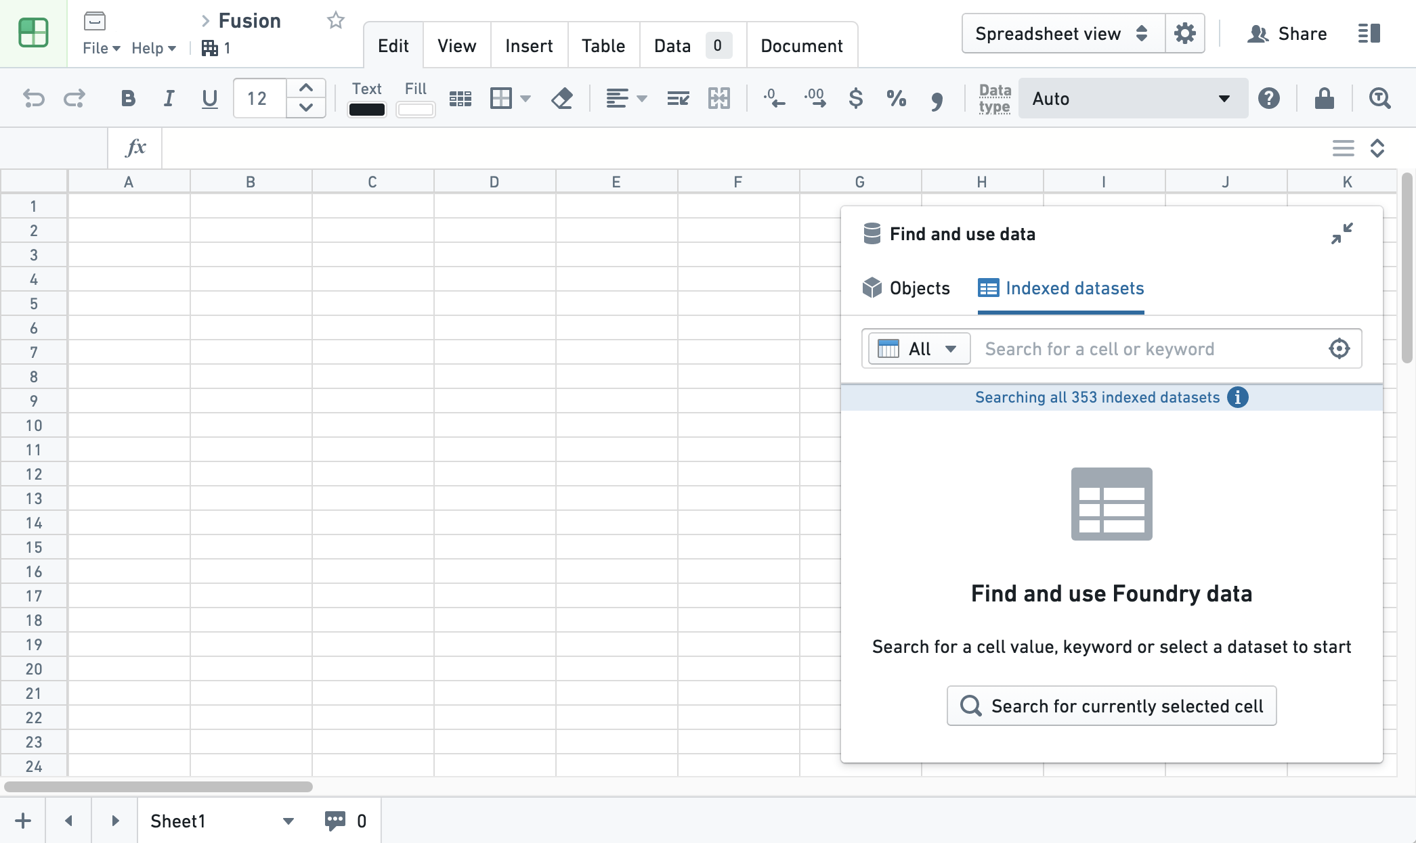
Task: Click the Redo arrow icon
Action: coord(74,99)
